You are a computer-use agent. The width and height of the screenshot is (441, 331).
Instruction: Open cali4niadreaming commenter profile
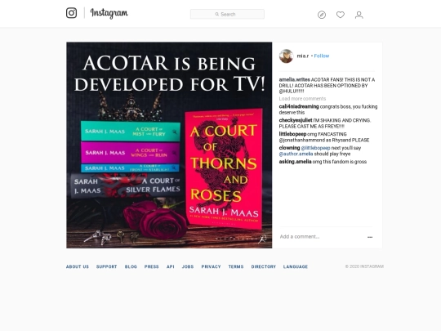pyautogui.click(x=299, y=106)
